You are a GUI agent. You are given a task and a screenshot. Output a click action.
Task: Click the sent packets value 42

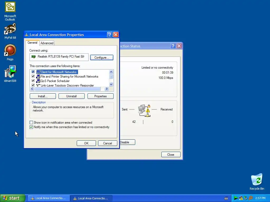134,122
